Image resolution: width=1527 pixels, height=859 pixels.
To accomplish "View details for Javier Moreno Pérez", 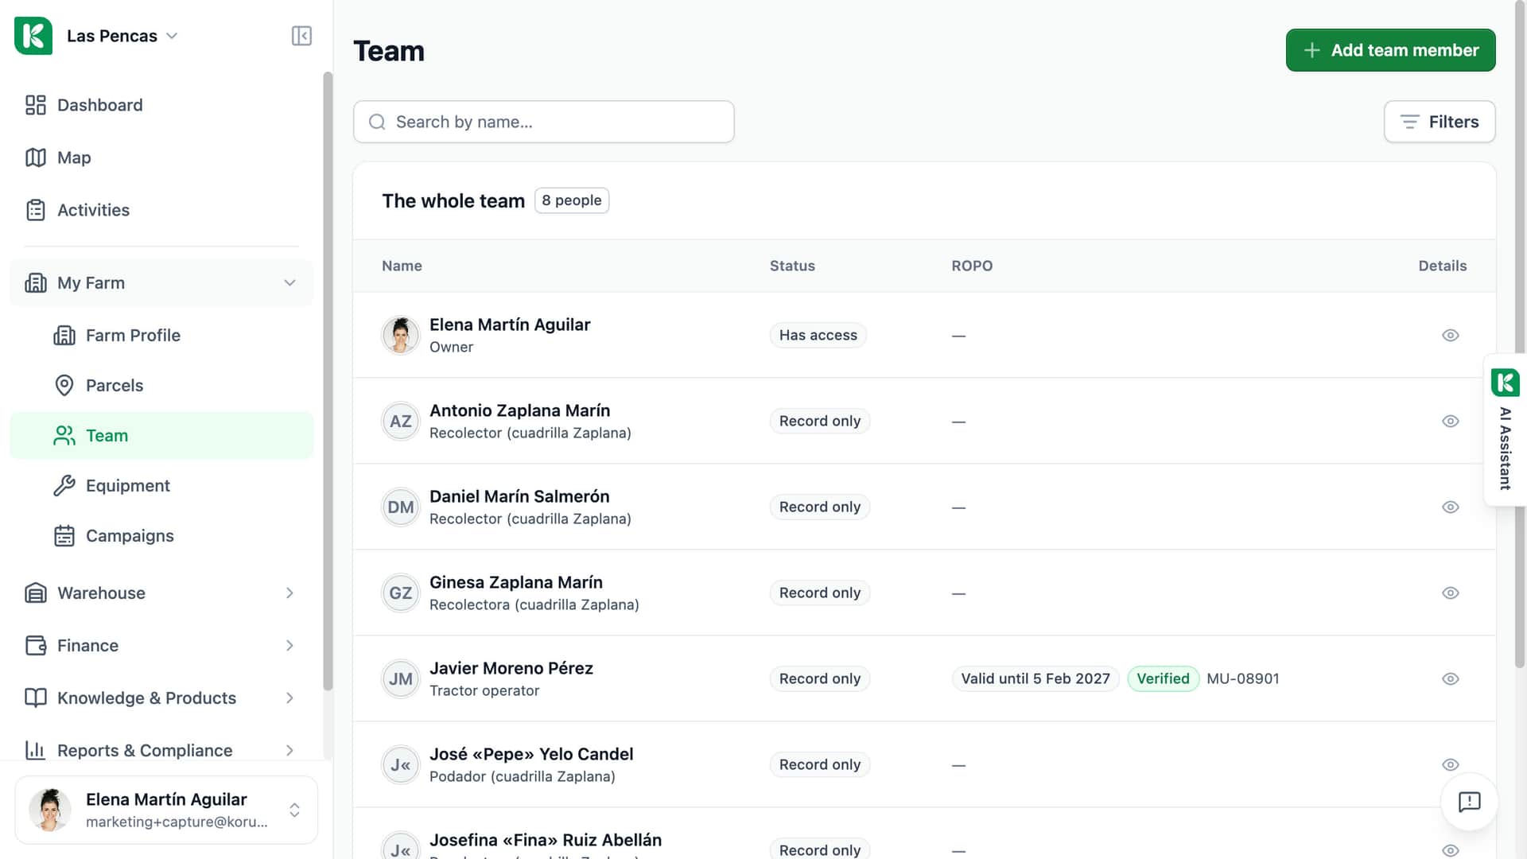I will pos(1451,679).
